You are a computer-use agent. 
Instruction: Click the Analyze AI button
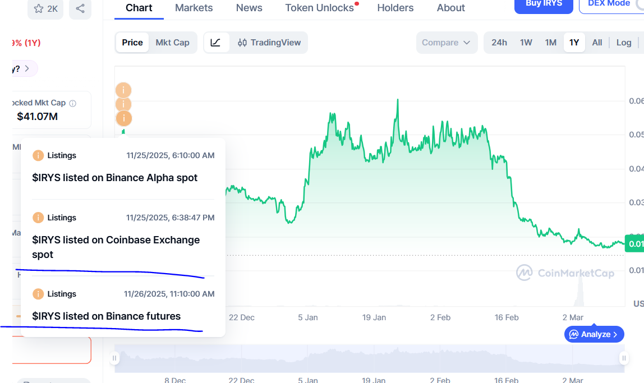594,334
